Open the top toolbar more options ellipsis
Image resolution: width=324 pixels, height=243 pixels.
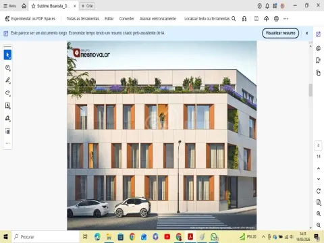[286, 19]
